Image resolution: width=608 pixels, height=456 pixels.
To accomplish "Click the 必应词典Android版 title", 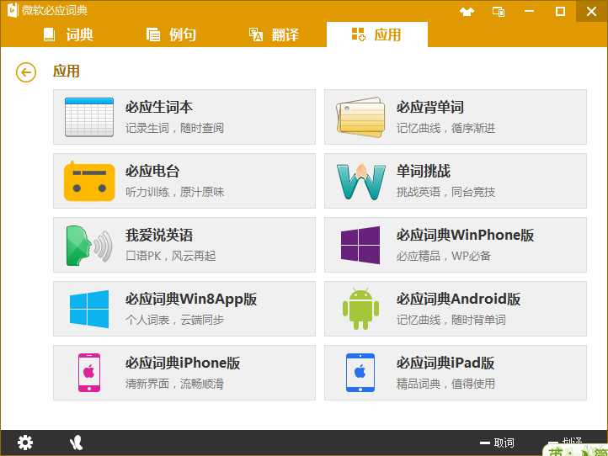I will pos(458,299).
